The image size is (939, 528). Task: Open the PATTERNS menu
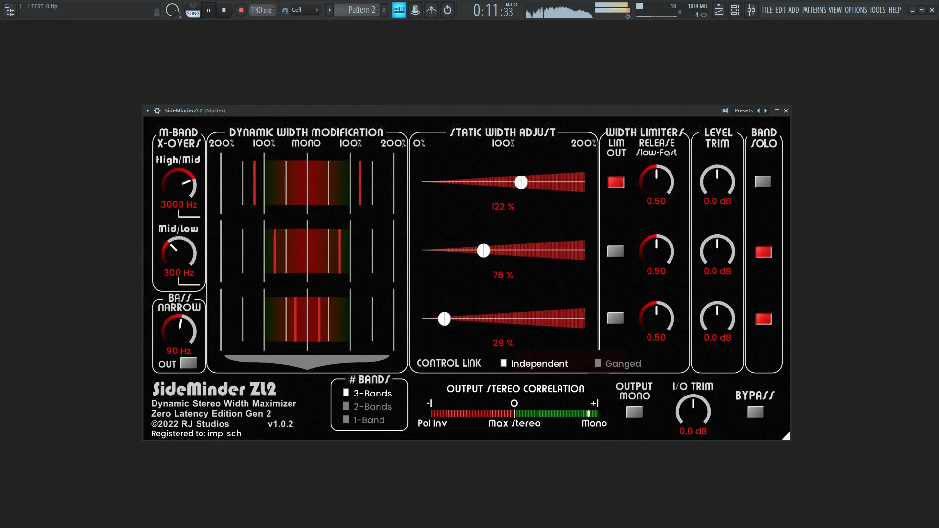pos(814,10)
